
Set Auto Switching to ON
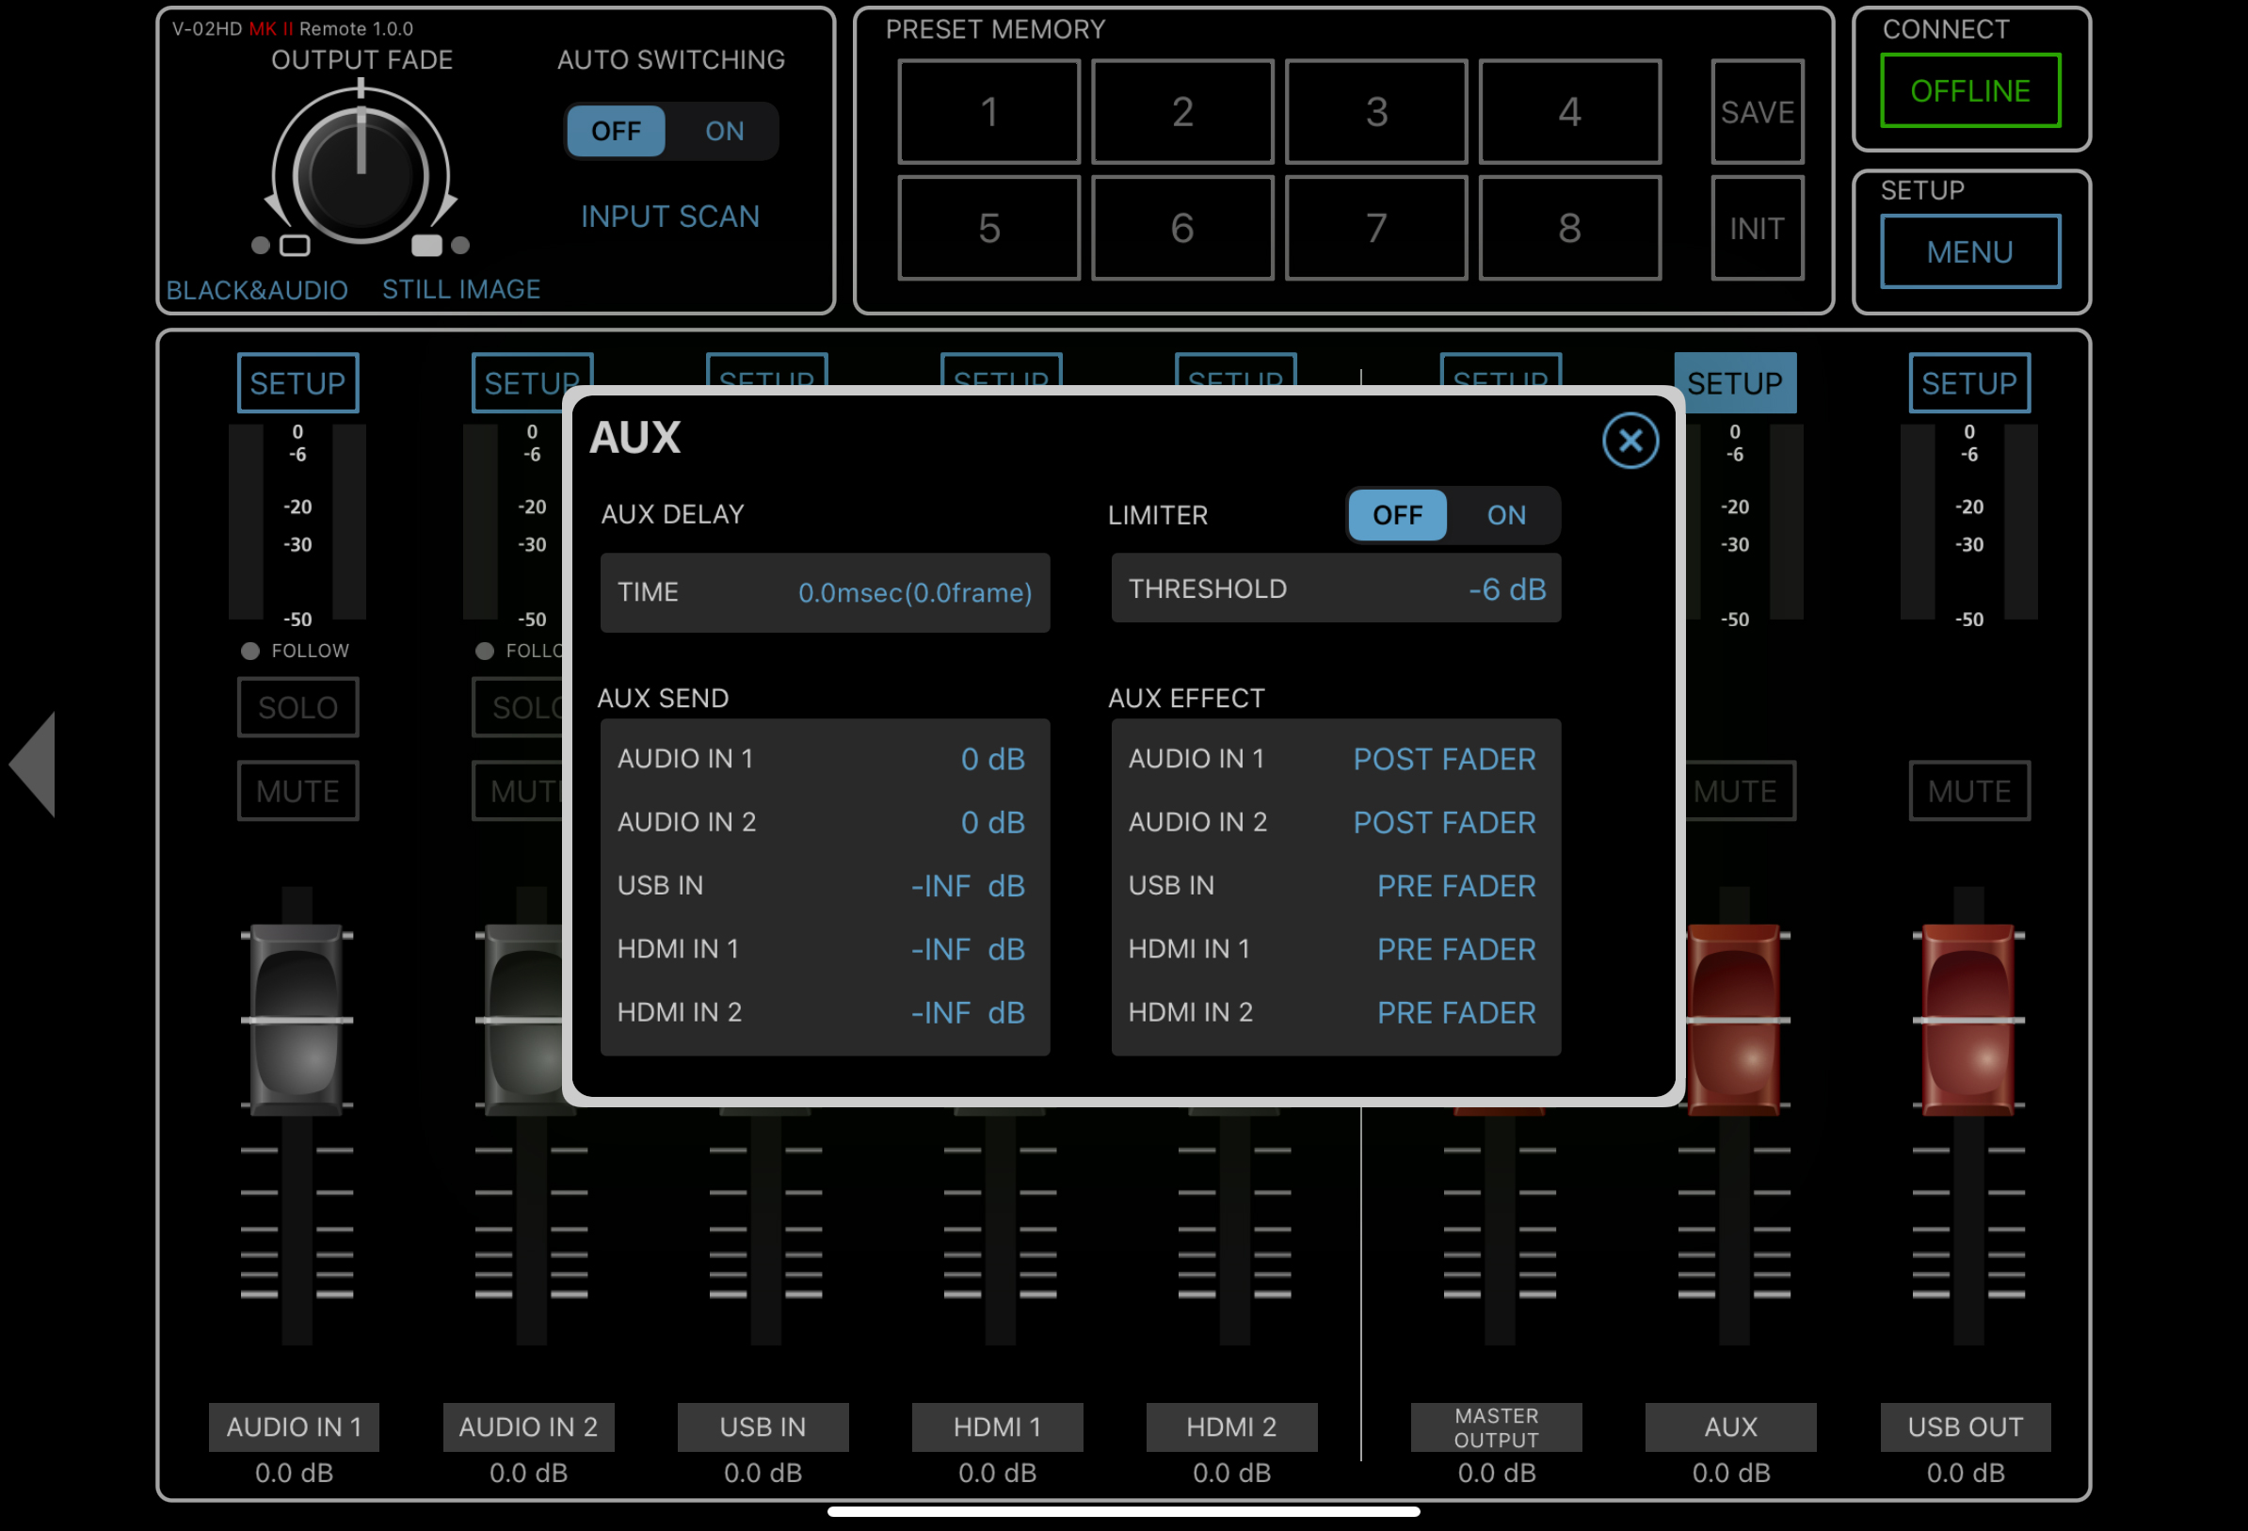(724, 131)
